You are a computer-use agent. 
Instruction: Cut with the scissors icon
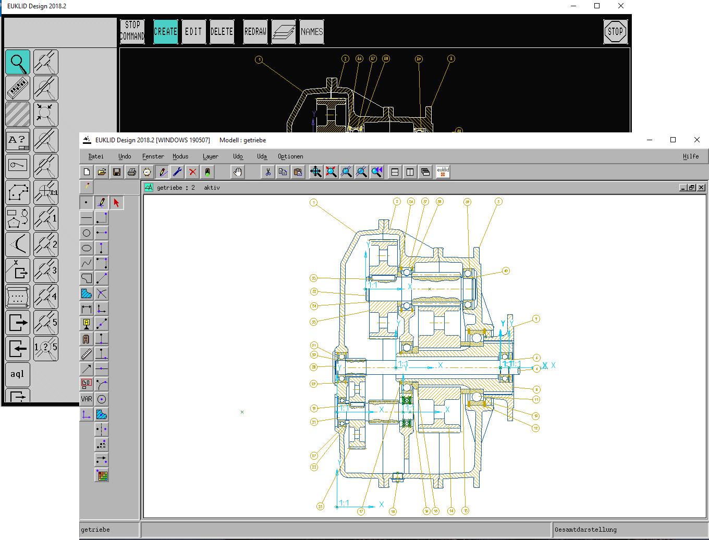click(268, 172)
